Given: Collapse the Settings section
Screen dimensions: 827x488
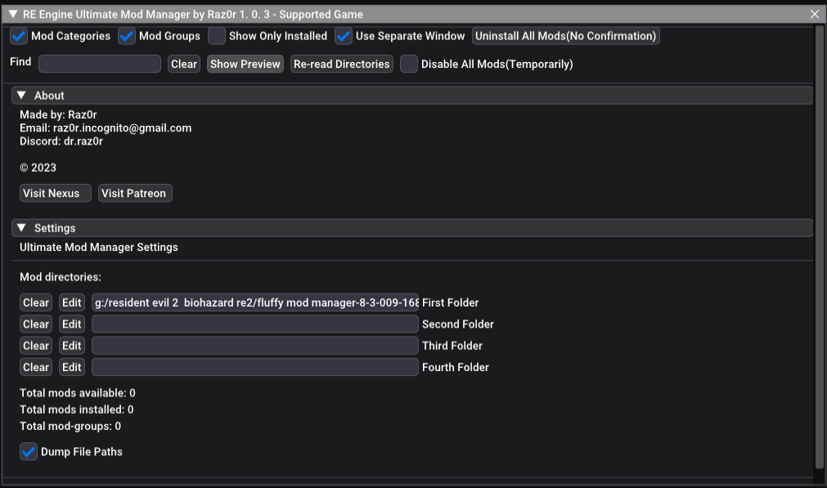Looking at the screenshot, I should [x=22, y=228].
